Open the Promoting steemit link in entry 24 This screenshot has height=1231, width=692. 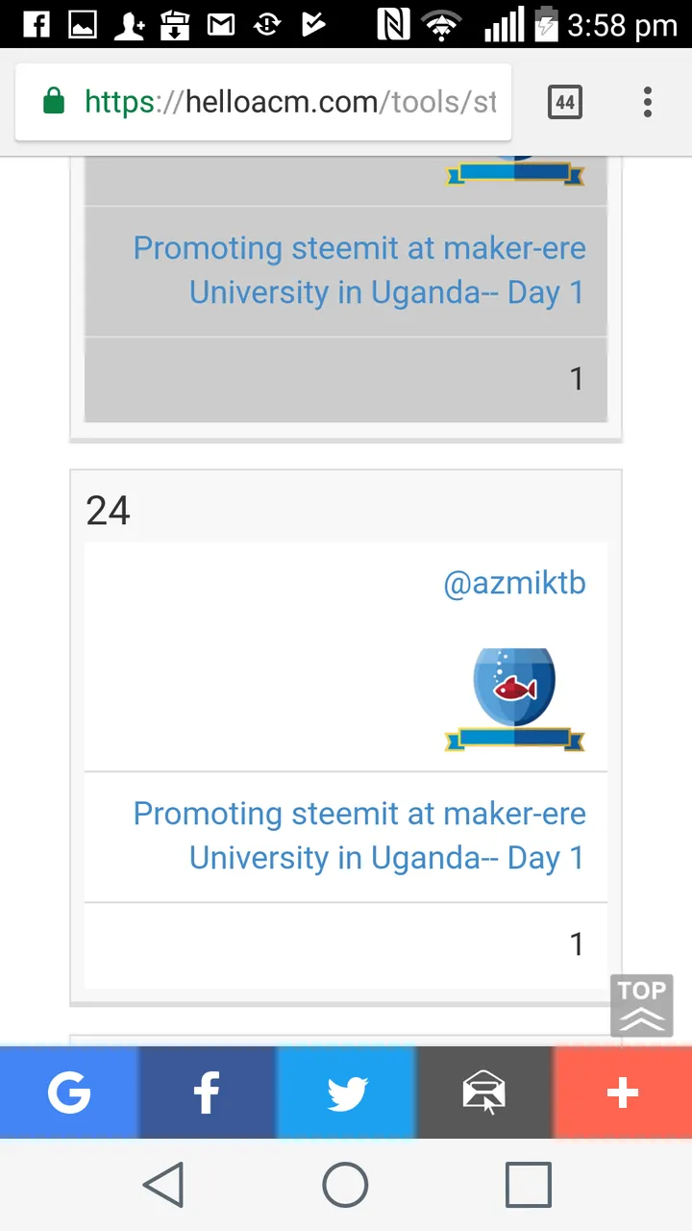tap(358, 836)
